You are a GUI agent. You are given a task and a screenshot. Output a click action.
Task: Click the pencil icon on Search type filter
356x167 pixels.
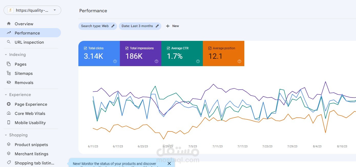[113, 26]
